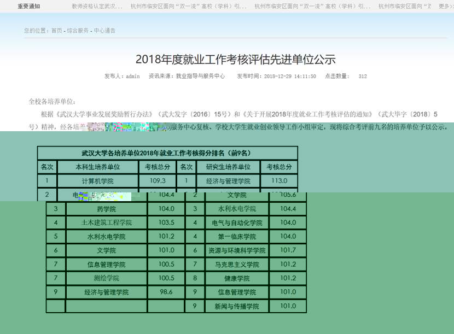Click the score 101.0 next to 新闻与传播学院

click(288, 306)
